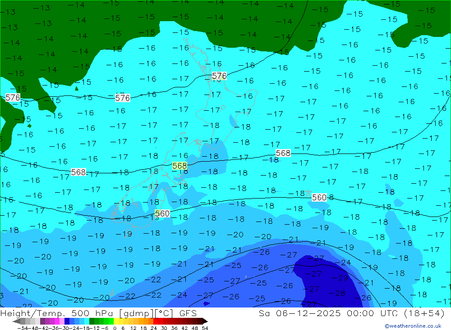Click the -28 temperature value

coord(337,293)
